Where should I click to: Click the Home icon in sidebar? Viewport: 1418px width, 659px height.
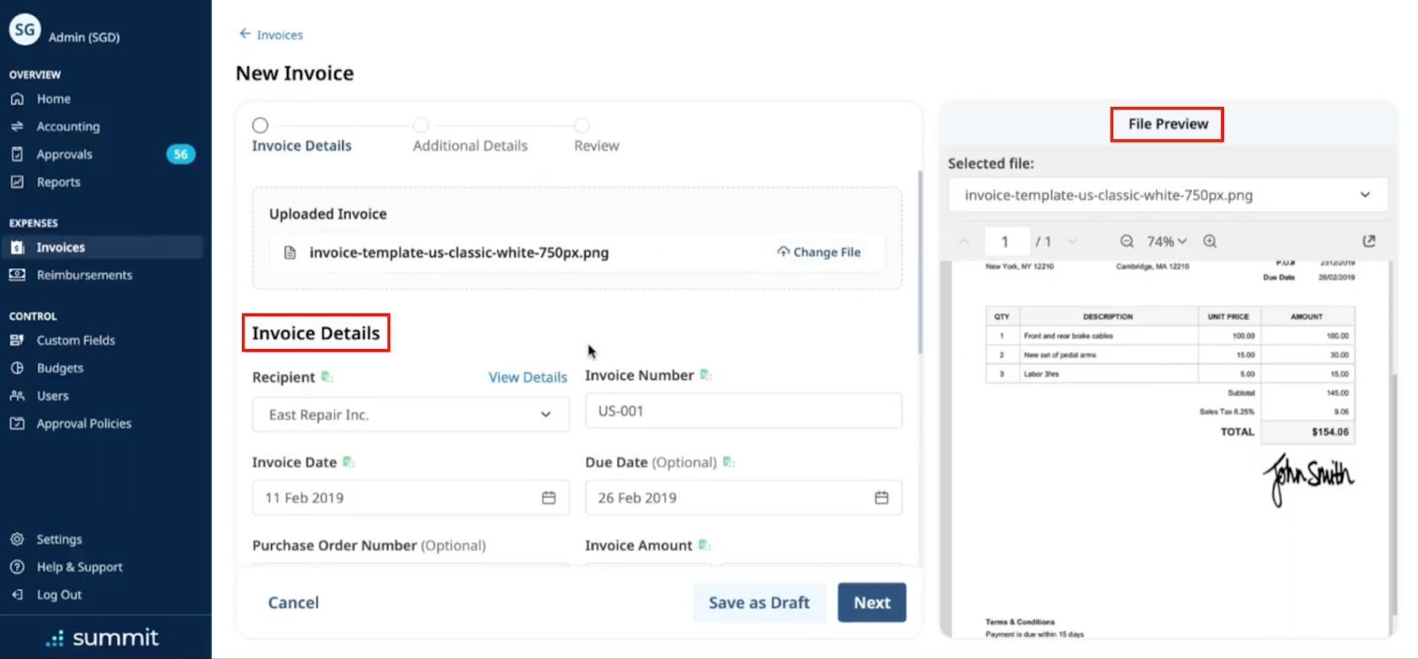click(x=17, y=99)
